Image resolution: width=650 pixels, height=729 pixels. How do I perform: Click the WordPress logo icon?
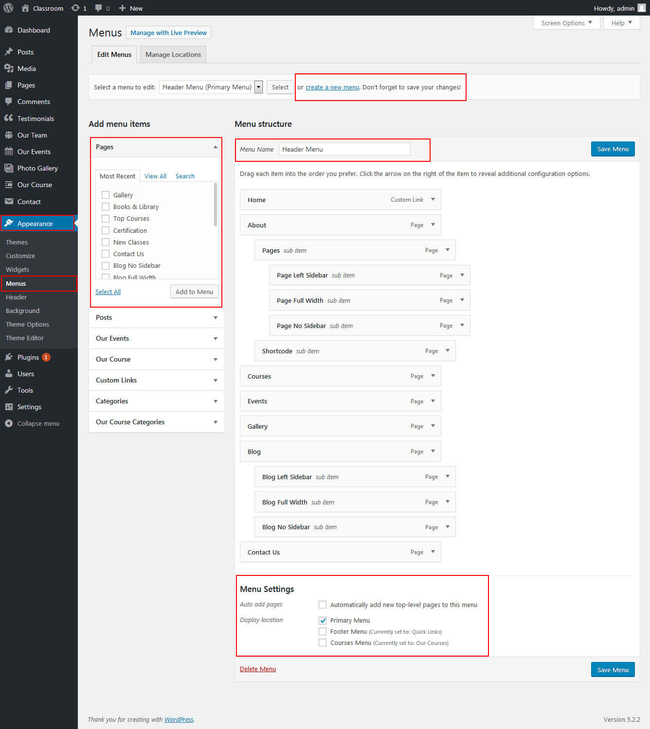pyautogui.click(x=8, y=8)
